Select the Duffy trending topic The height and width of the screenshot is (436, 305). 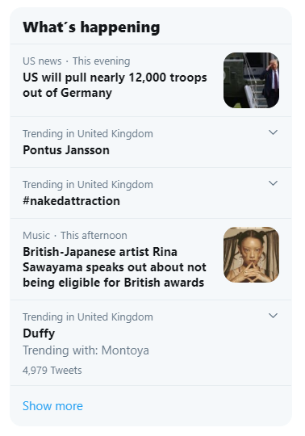(x=39, y=333)
